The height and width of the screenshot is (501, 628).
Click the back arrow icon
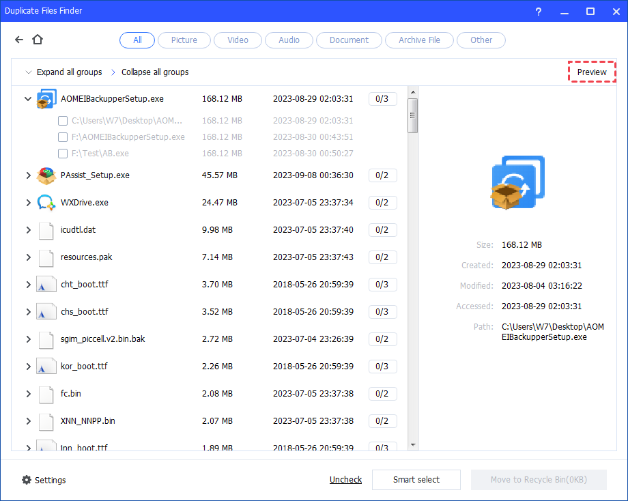point(19,40)
